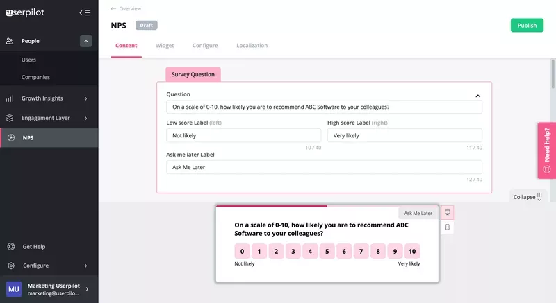Collapse the sidebar using the menu icon
Screen dimensions: 556x303
[x=85, y=12]
